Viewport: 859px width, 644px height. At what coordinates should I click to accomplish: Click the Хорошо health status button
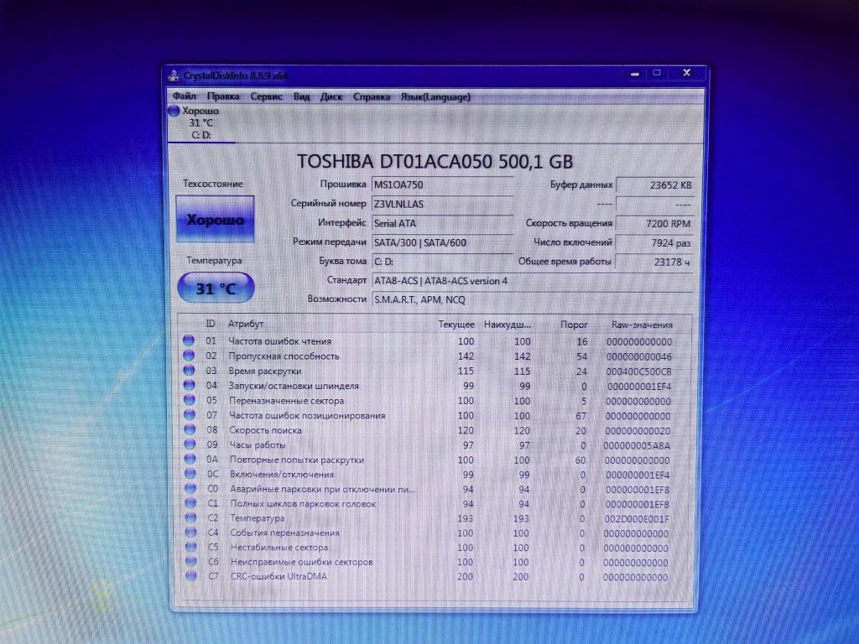pyautogui.click(x=215, y=219)
